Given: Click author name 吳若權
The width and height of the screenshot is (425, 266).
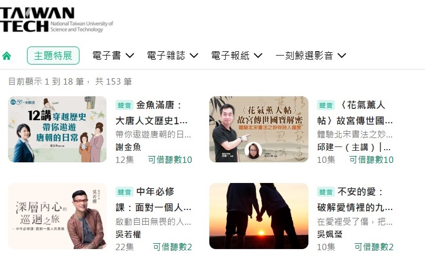Looking at the screenshot, I should pos(128,234).
